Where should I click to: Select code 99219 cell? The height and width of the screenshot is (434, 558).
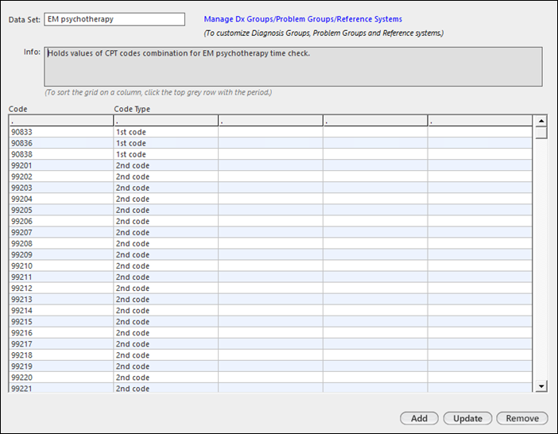(x=61, y=366)
